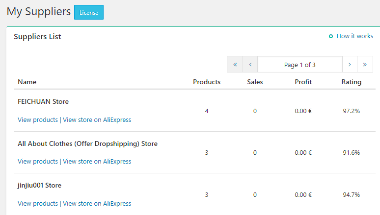View jinjiu001 Store on AliExpress
This screenshot has height=215, width=380.
click(97, 203)
